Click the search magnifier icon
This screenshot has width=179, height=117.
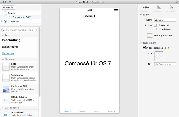tap(4, 30)
